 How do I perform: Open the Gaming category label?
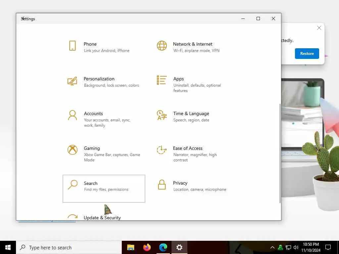(92, 148)
